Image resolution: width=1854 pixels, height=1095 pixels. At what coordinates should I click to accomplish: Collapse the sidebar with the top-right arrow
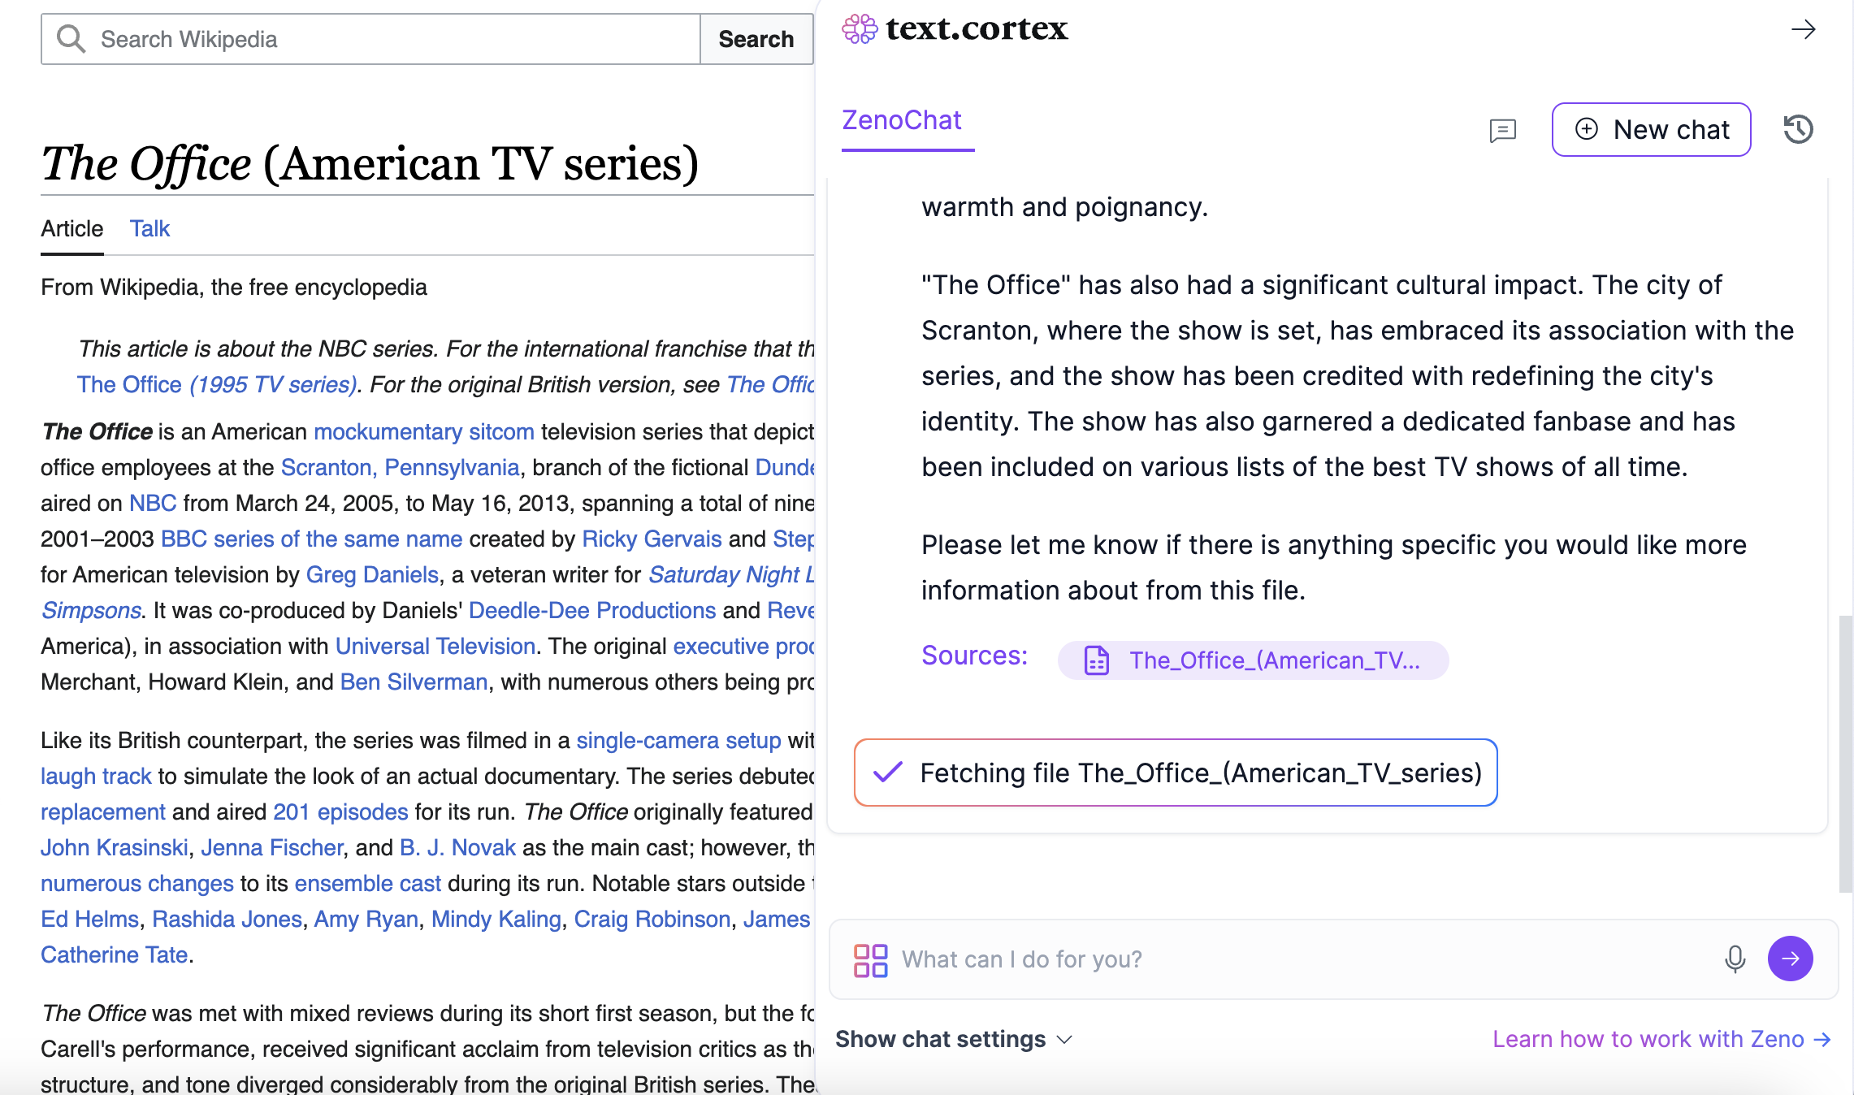tap(1803, 30)
